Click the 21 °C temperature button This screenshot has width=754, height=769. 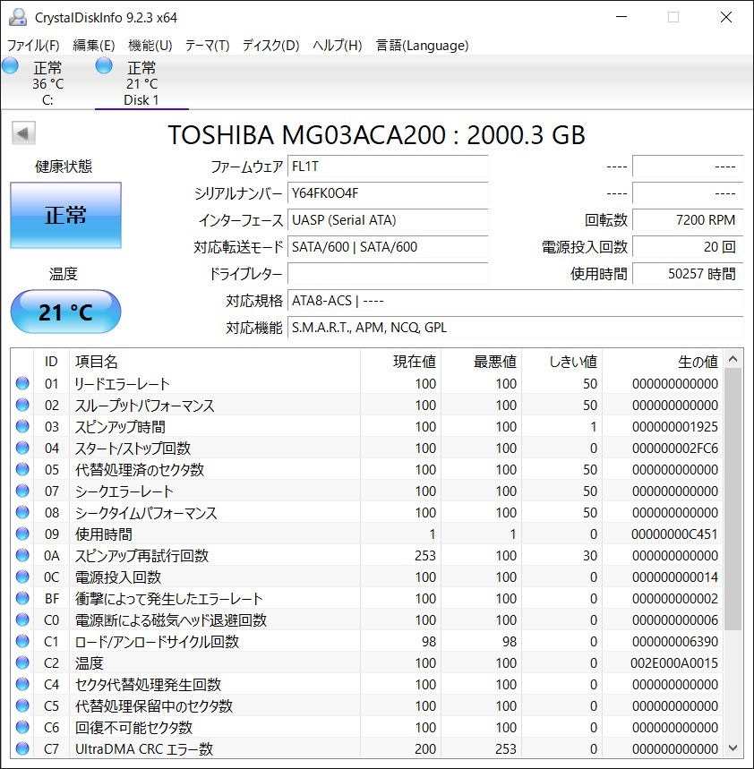coord(65,312)
